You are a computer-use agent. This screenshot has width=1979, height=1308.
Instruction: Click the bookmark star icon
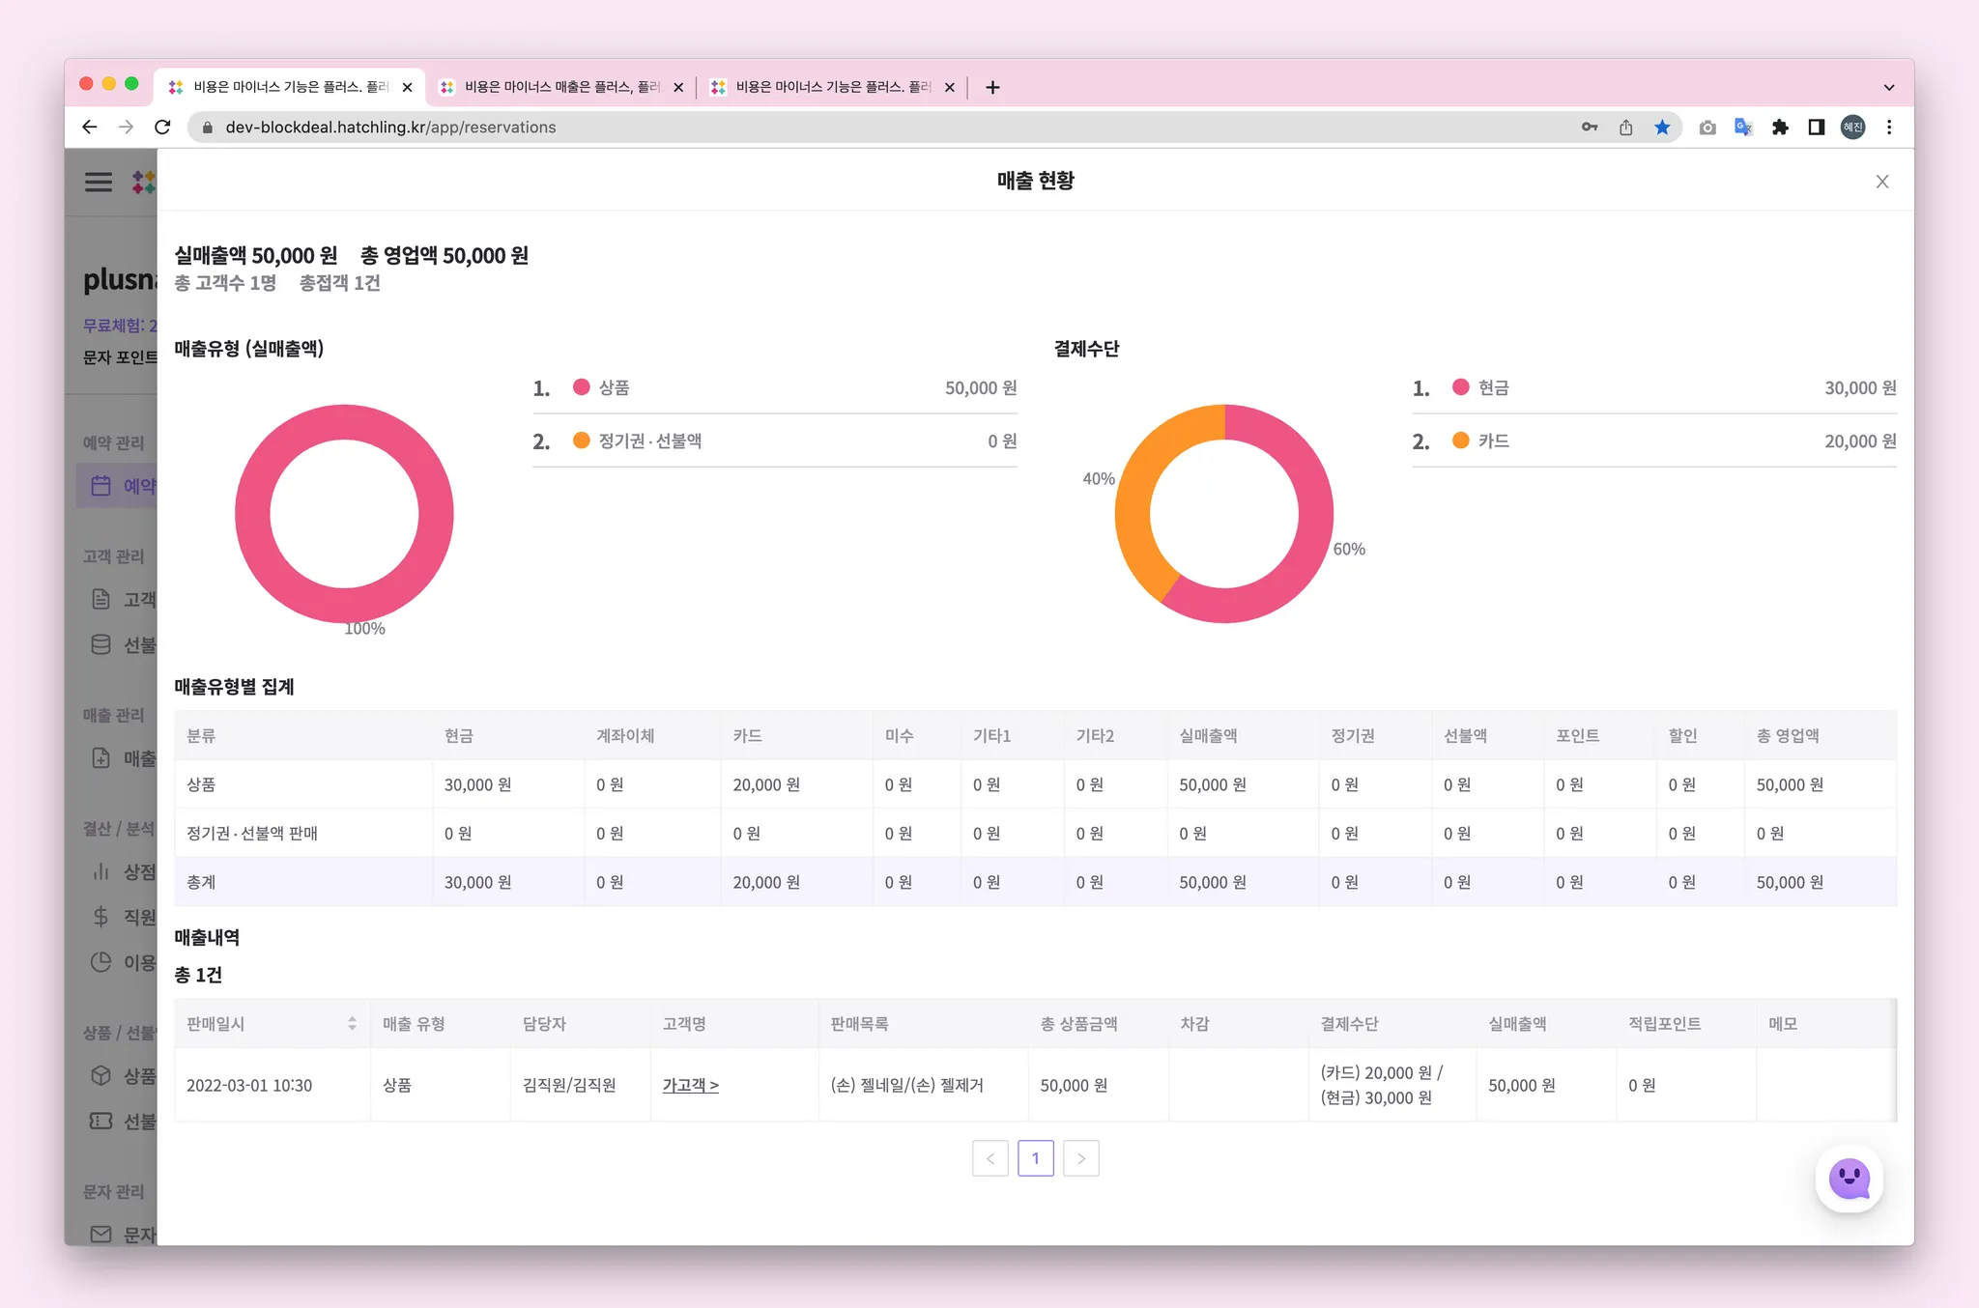[1662, 128]
